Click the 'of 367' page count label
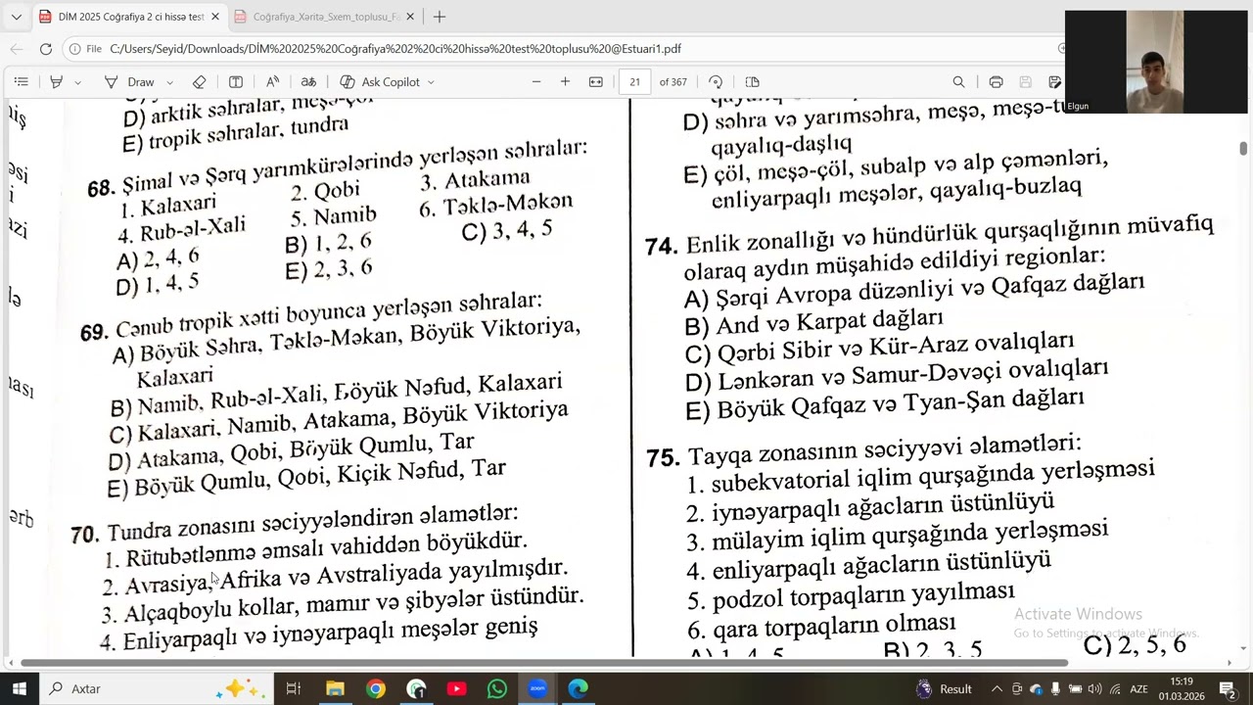The width and height of the screenshot is (1253, 705). [673, 82]
